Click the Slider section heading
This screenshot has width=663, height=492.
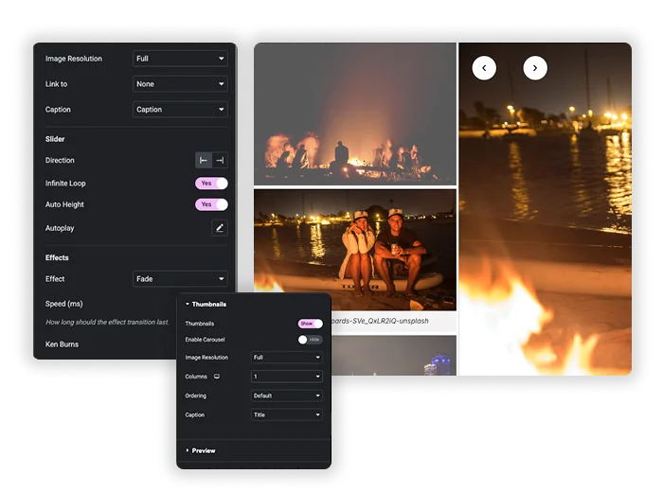point(55,139)
